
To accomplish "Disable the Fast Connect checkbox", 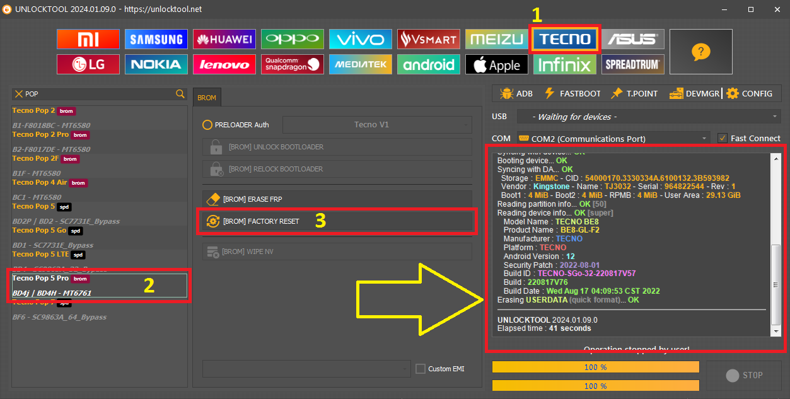I will pyautogui.click(x=723, y=138).
